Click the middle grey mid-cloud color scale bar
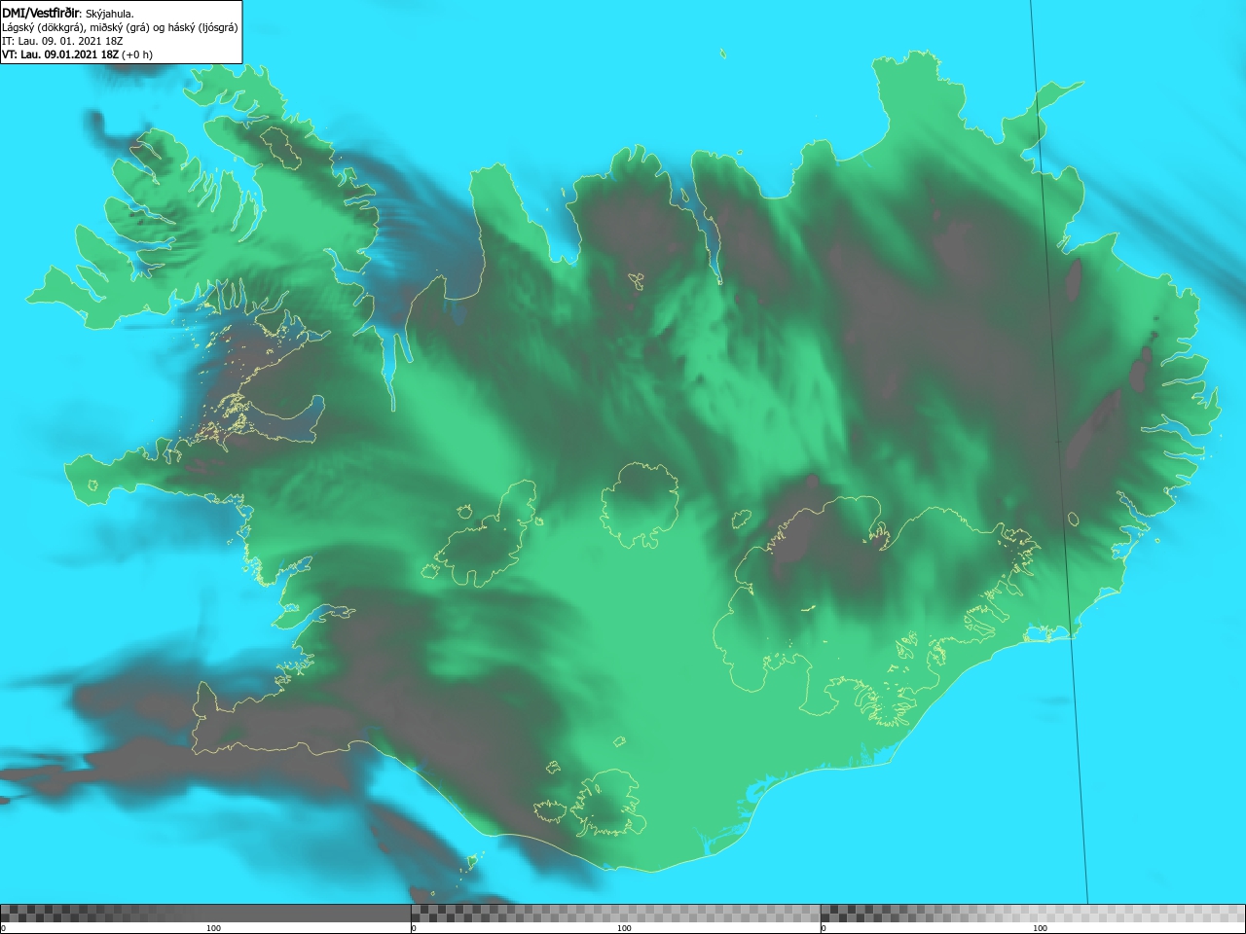This screenshot has height=934, width=1246. click(615, 914)
